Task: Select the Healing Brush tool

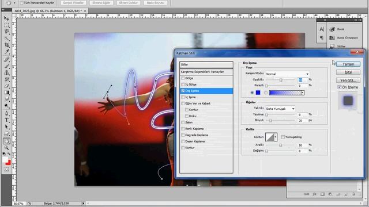Action: click(x=6, y=59)
